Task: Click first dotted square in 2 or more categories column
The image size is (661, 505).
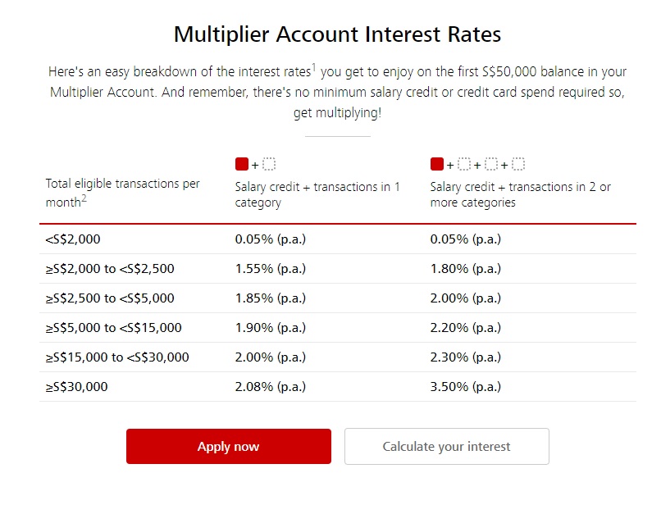Action: pos(464,164)
